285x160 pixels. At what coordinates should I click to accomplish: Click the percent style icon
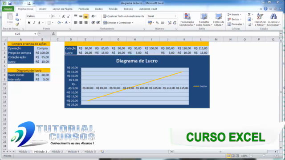click(x=157, y=23)
